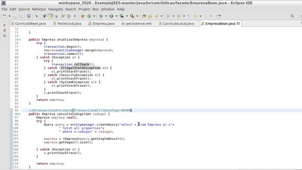The width and height of the screenshot is (302, 170).
Task: Switch to the CurriculoLocal.java tab
Action: 176,24
